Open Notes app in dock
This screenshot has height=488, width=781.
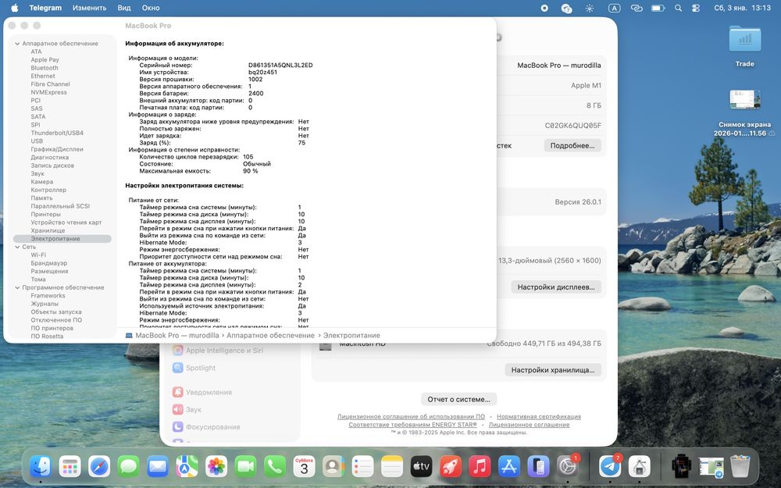click(392, 467)
